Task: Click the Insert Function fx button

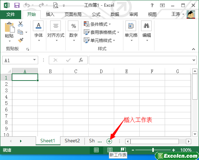Action: [81, 60]
